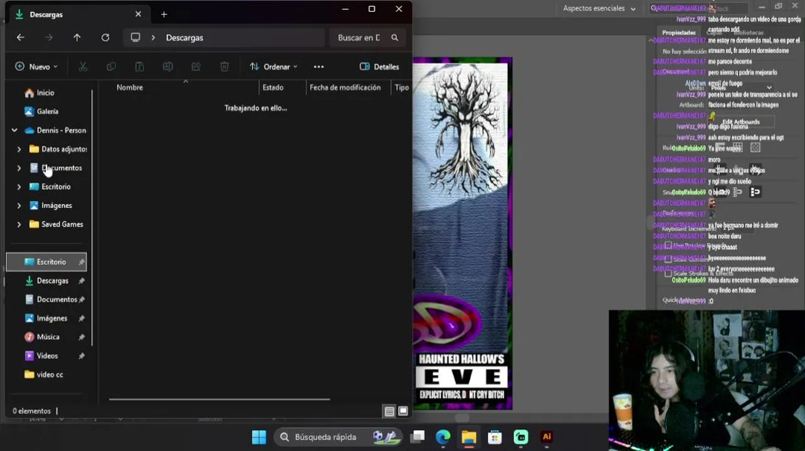805x451 pixels.
Task: Expand the Imágenes folder under OneDrive
Action: 19,205
